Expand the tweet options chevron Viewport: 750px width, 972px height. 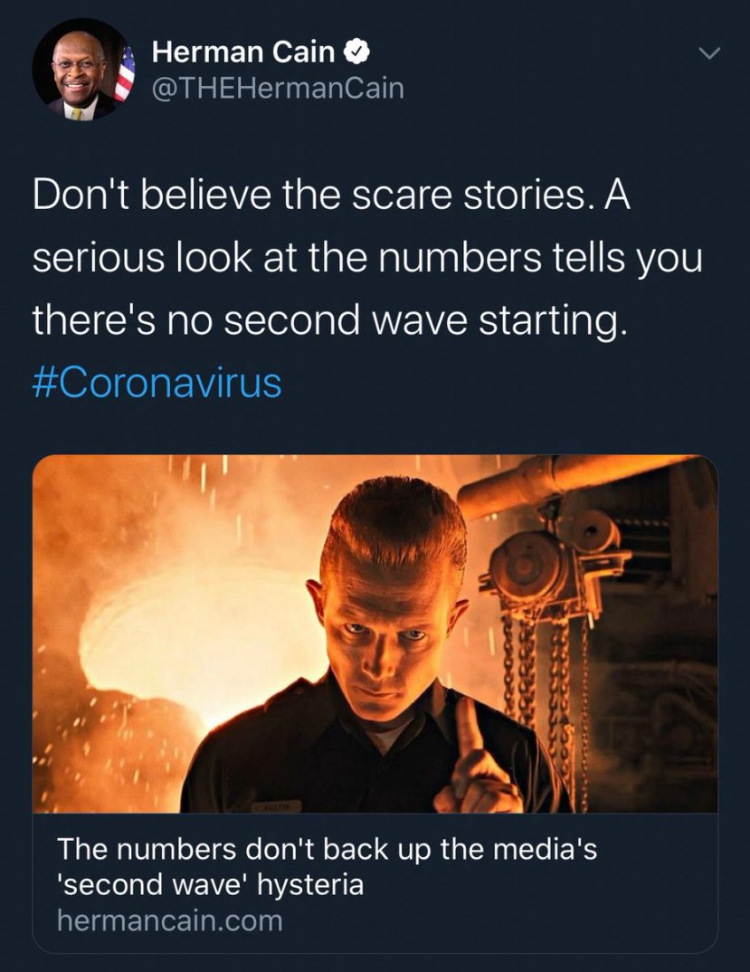click(x=709, y=53)
